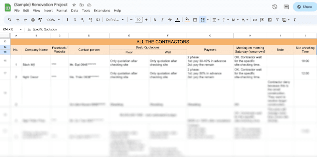The image size is (317, 157).
Task: Click the insert link icon
Action: click(255, 20)
